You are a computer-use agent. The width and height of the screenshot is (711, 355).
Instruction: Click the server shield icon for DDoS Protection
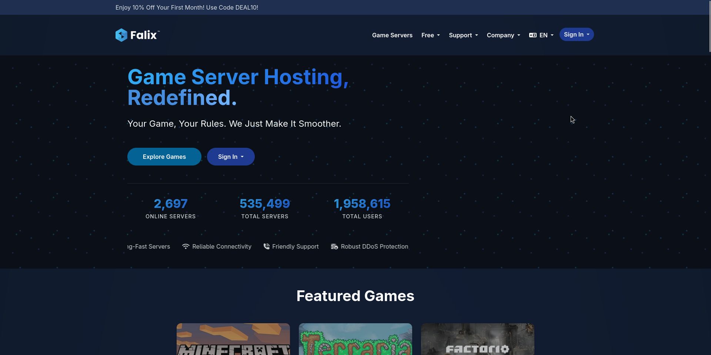point(334,246)
